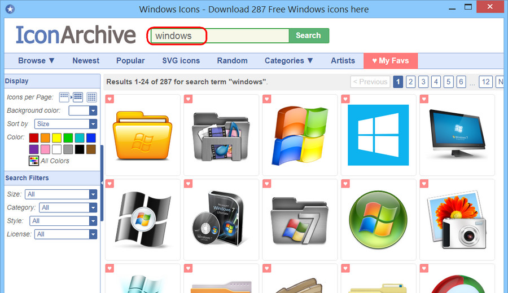Go to results page 5
The height and width of the screenshot is (293, 508).
click(x=448, y=82)
